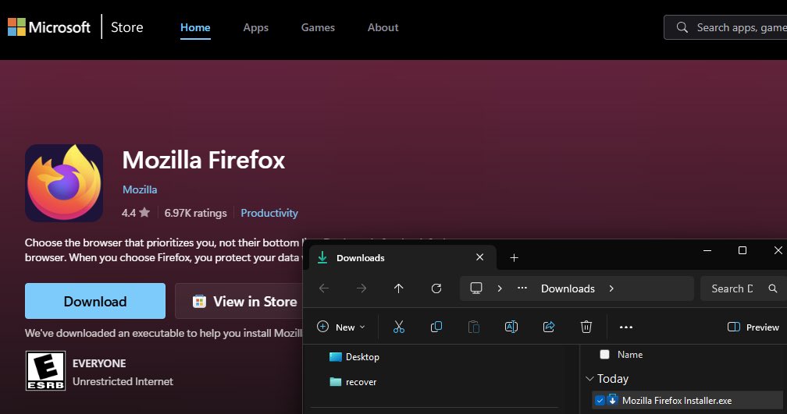Click the Mozilla Firefox app icon

[x=64, y=183]
